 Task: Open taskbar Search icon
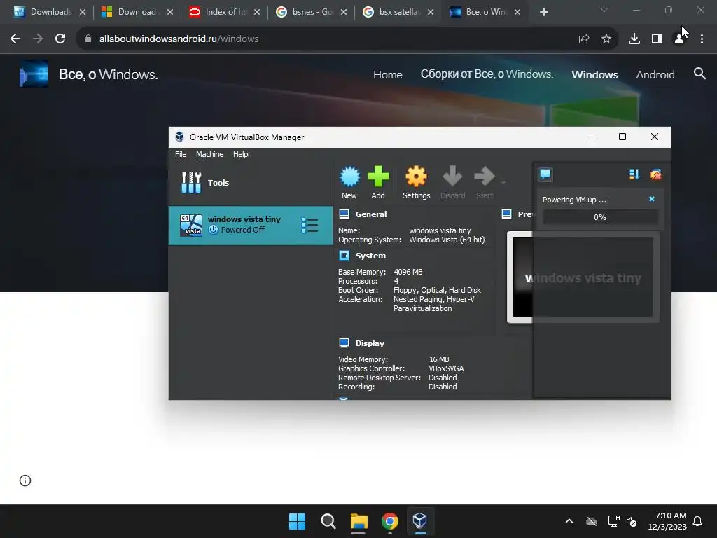tap(328, 521)
